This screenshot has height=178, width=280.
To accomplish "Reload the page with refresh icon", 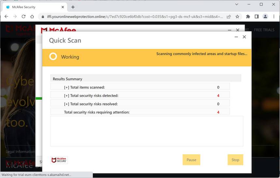I will click(23, 17).
